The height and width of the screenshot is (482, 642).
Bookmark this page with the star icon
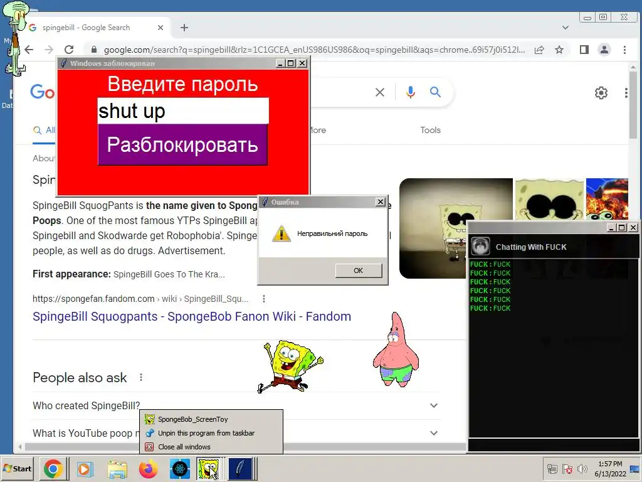click(559, 50)
